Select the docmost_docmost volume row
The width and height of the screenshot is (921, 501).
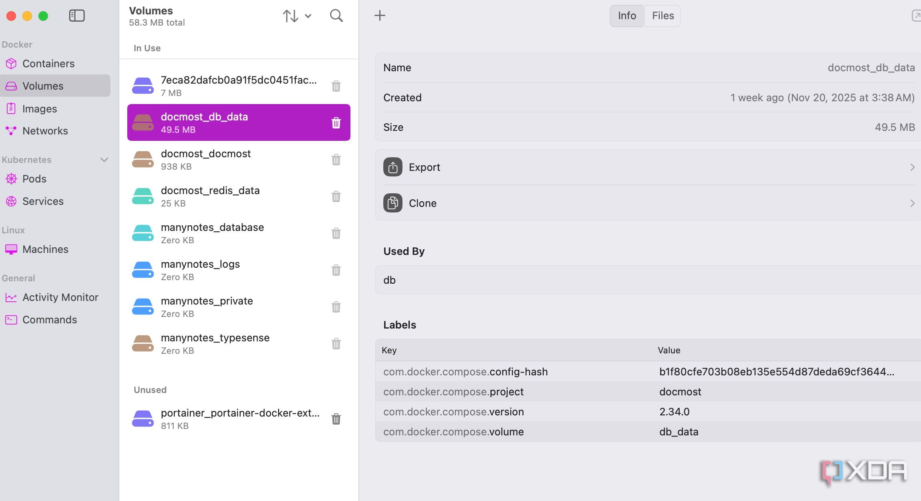239,159
